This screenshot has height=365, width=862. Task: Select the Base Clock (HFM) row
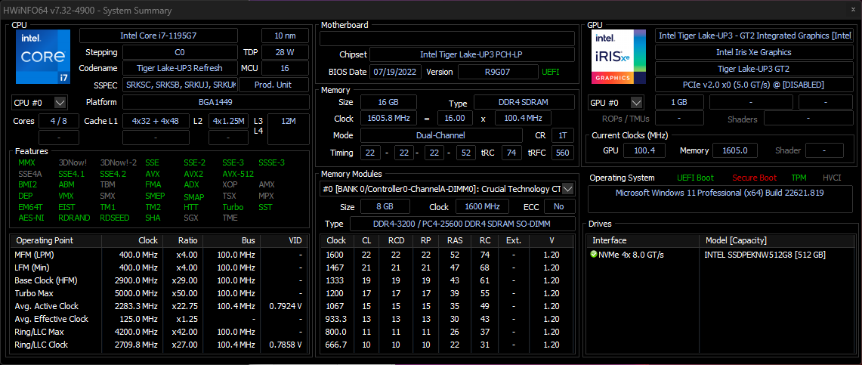[x=159, y=280]
